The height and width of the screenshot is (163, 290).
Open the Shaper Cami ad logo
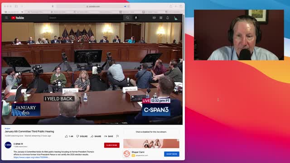(127, 154)
